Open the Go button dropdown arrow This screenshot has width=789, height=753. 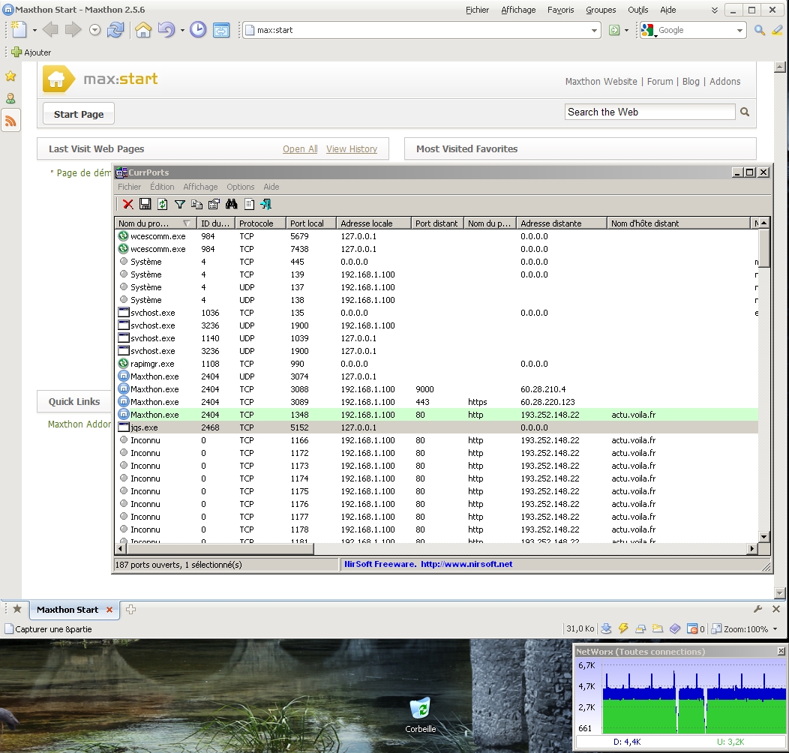coord(626,30)
